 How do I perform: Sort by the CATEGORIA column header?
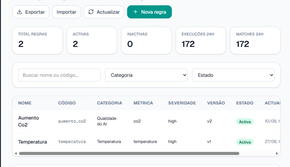point(110,103)
